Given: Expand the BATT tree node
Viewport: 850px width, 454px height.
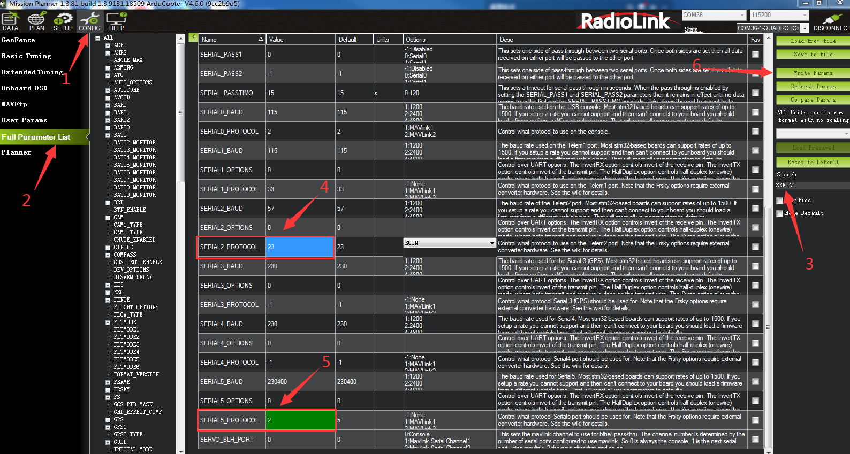Looking at the screenshot, I should 108,135.
